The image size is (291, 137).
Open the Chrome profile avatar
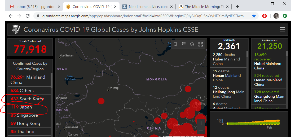click(x=276, y=16)
